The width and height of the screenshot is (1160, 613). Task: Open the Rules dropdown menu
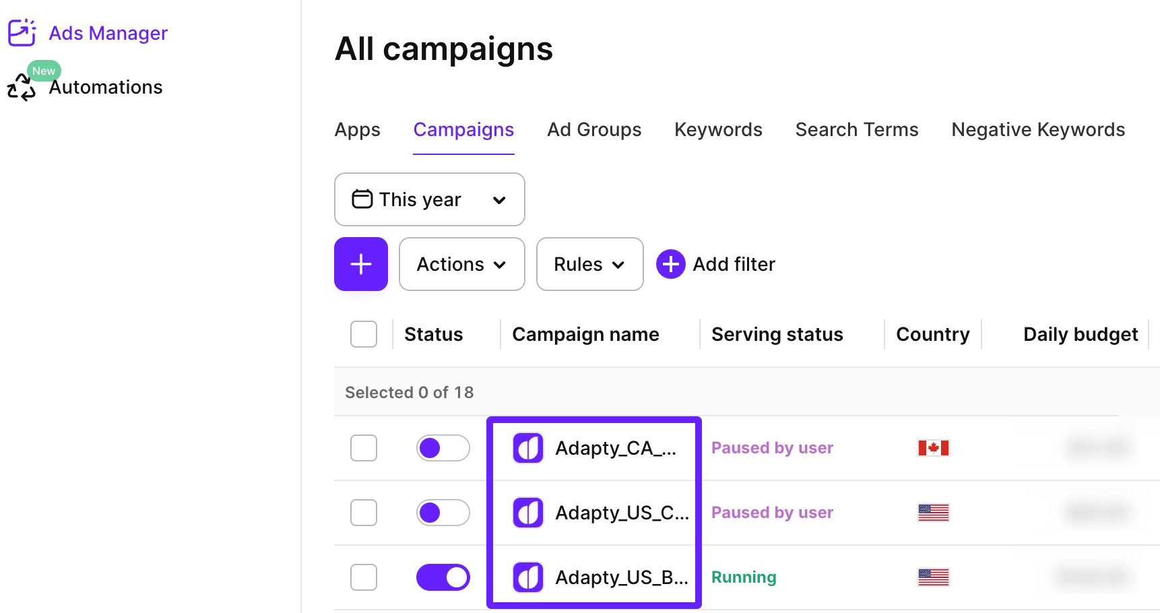tap(589, 264)
